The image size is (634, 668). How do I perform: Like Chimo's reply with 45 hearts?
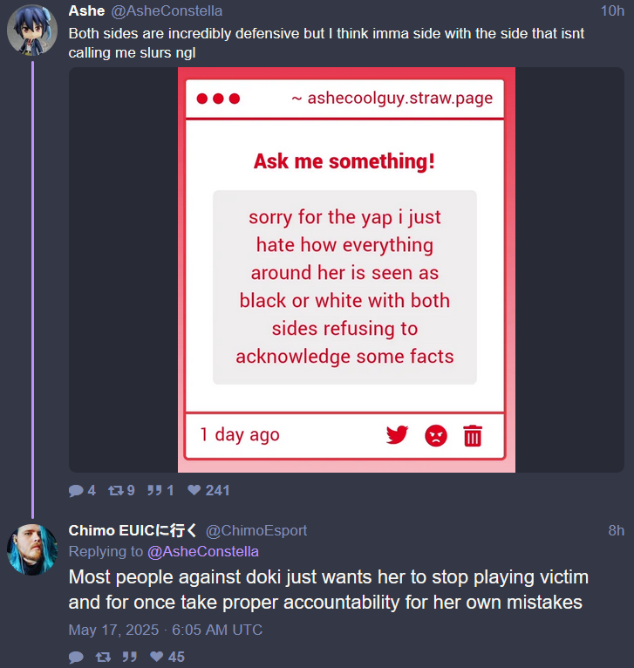coord(157,657)
